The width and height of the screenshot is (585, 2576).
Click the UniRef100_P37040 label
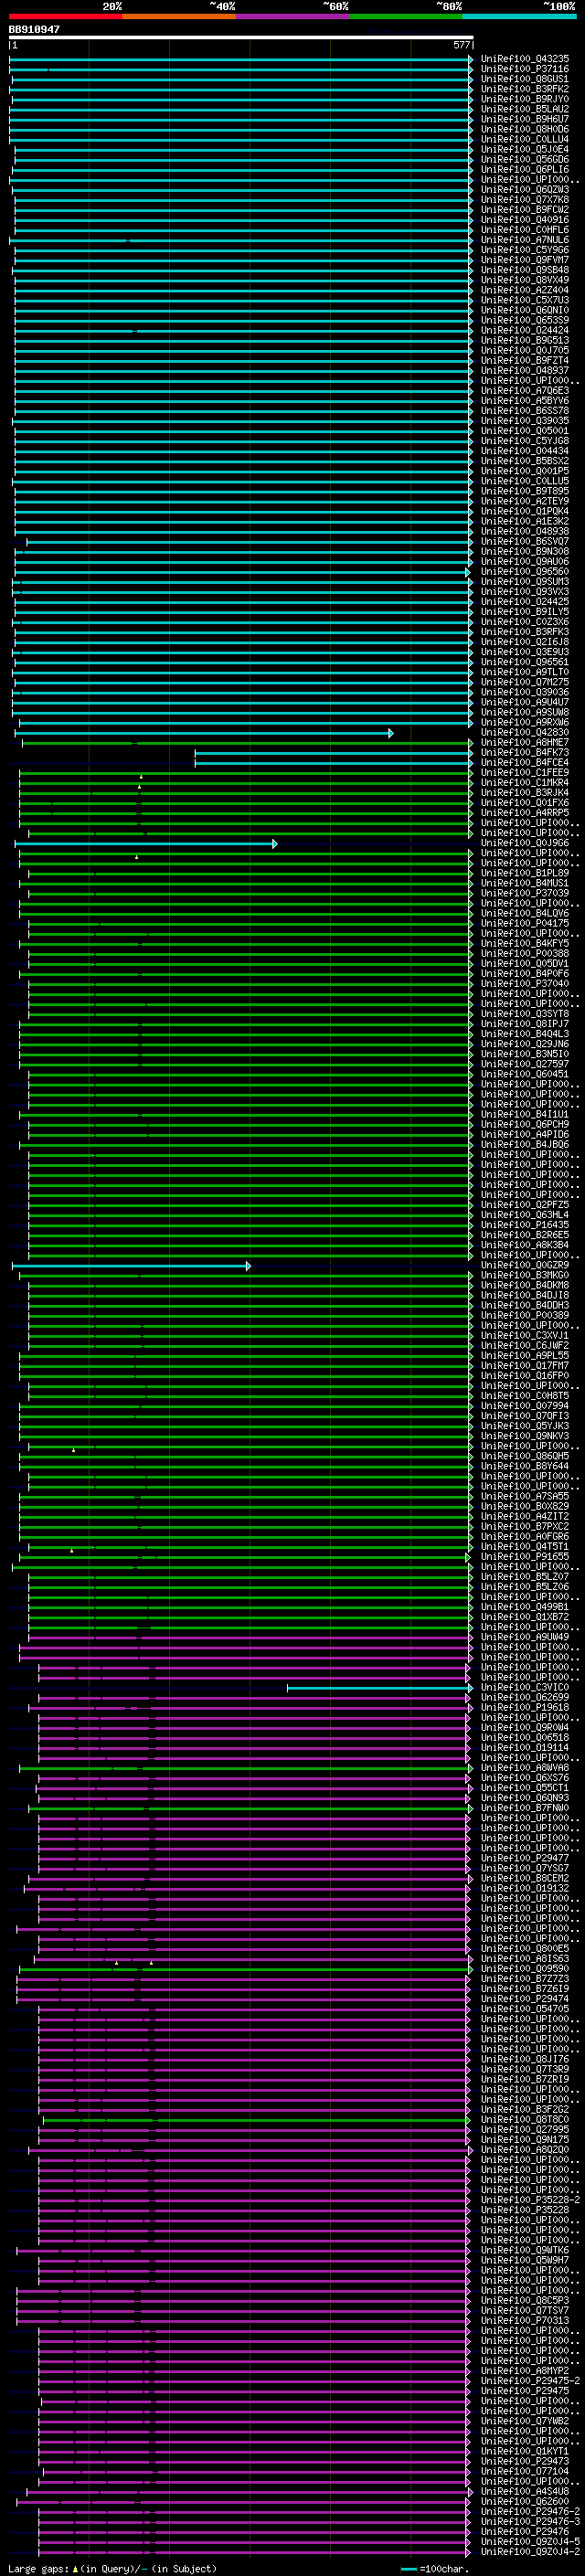coord(525,984)
